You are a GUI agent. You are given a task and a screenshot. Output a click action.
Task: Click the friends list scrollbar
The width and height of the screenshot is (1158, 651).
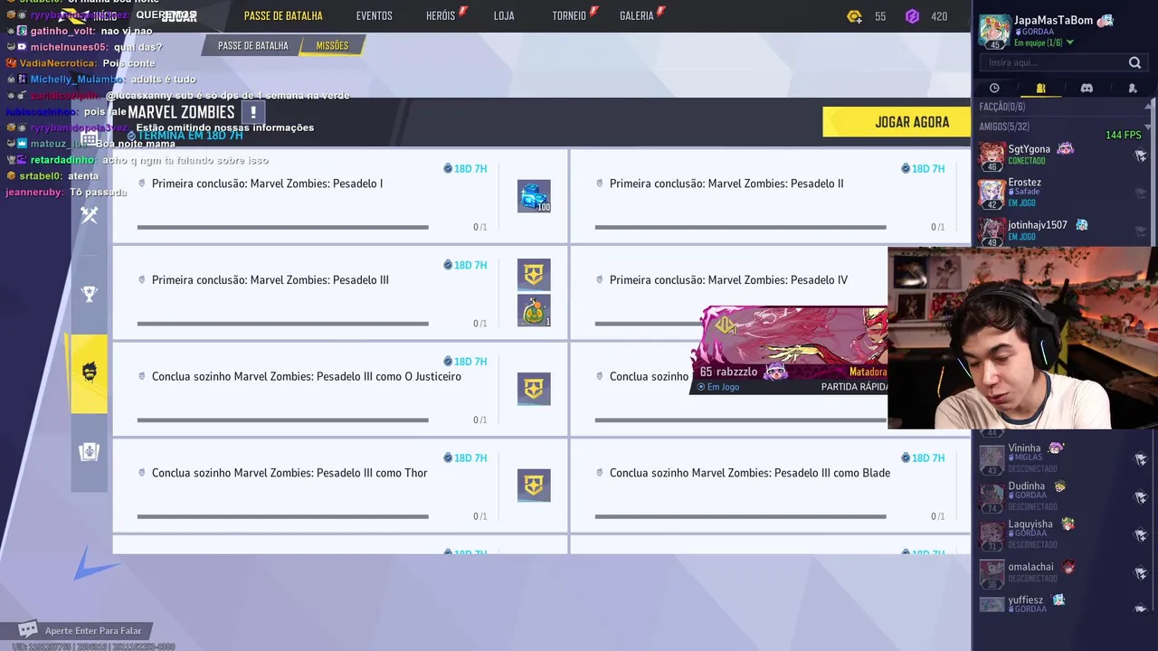1153,172
